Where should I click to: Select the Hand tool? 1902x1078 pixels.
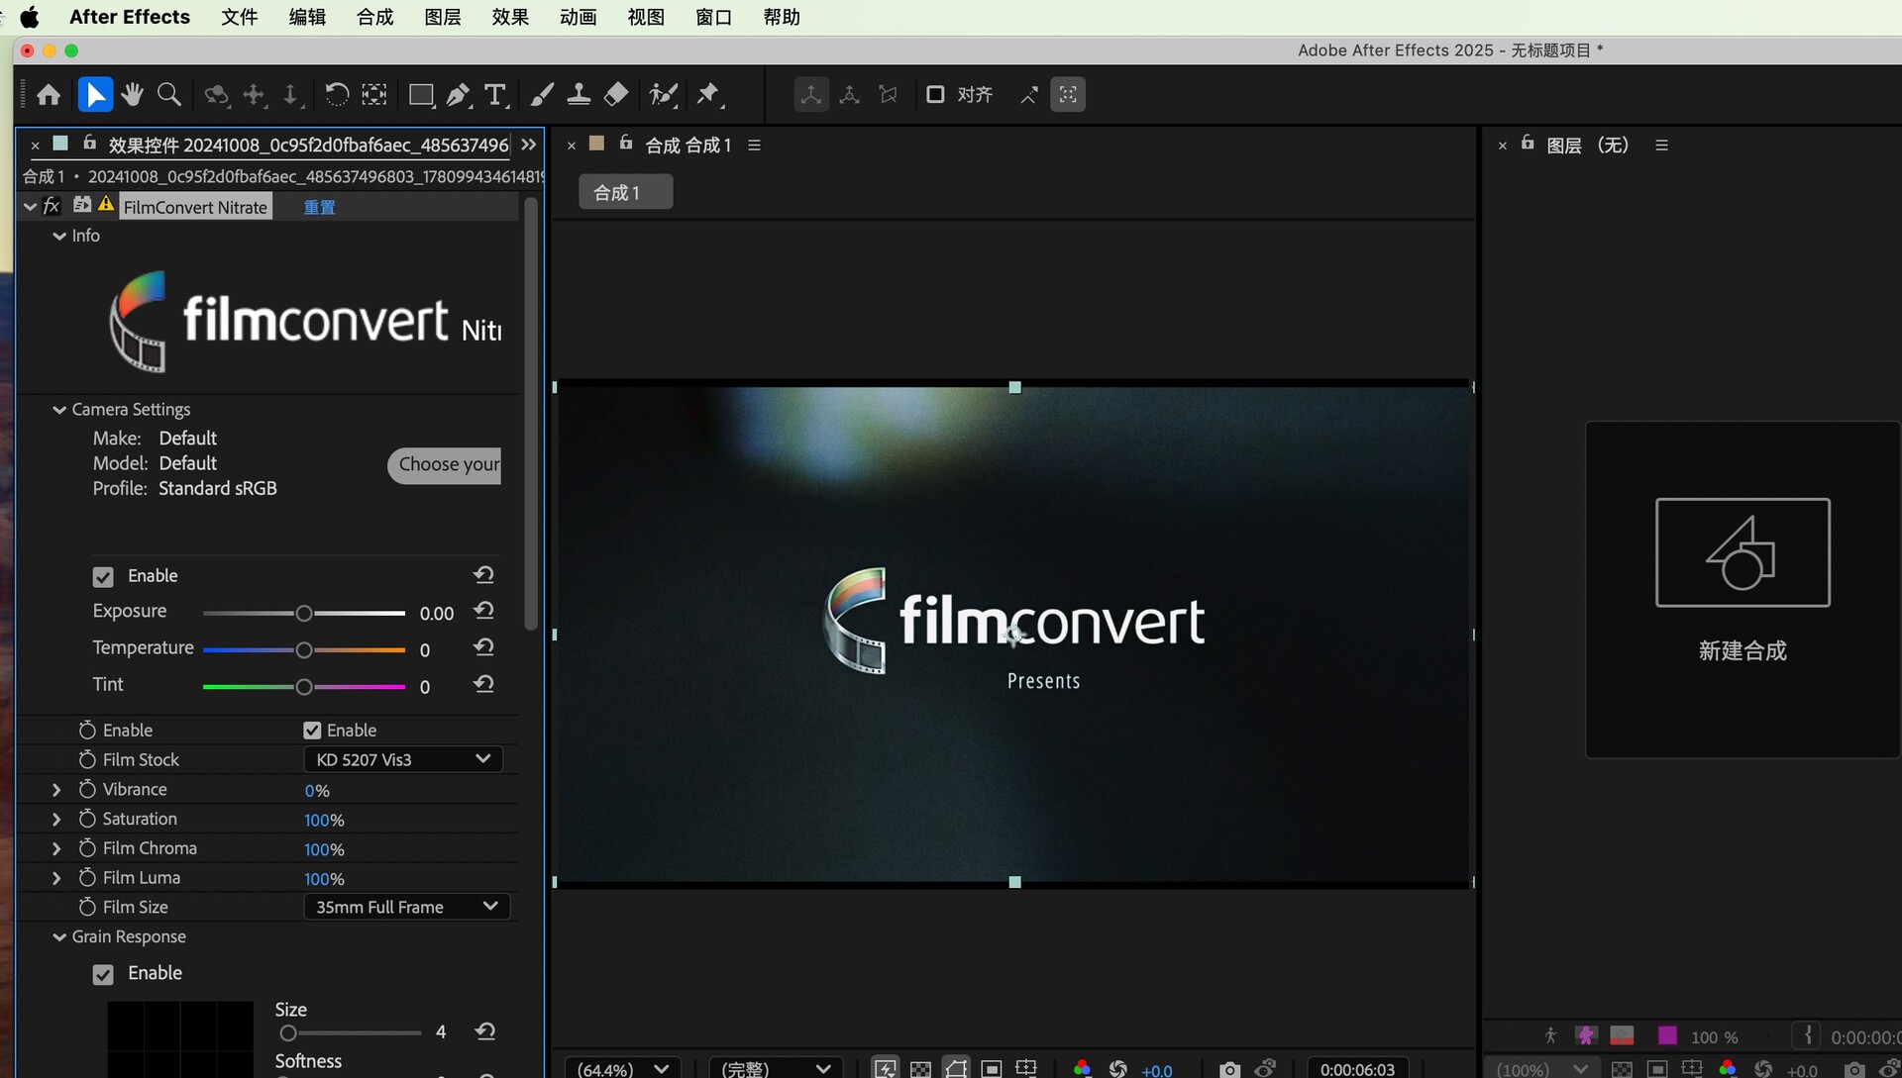[132, 95]
